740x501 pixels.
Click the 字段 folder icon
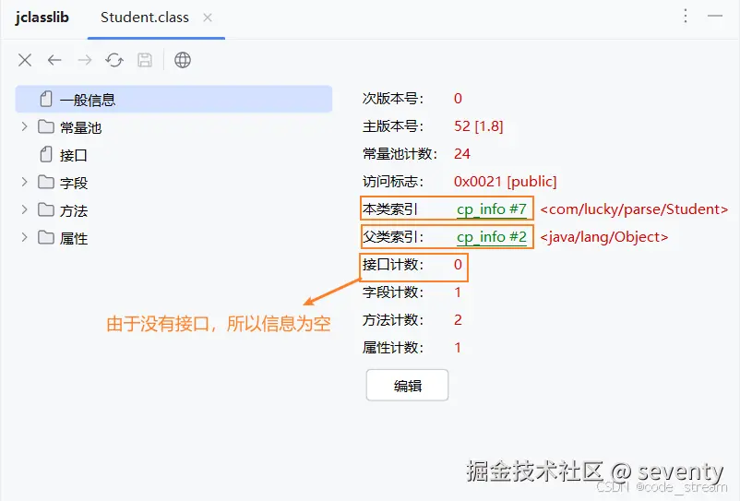point(46,182)
